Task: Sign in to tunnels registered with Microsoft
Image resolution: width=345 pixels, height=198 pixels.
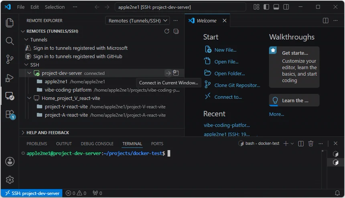Action: click(x=80, y=48)
